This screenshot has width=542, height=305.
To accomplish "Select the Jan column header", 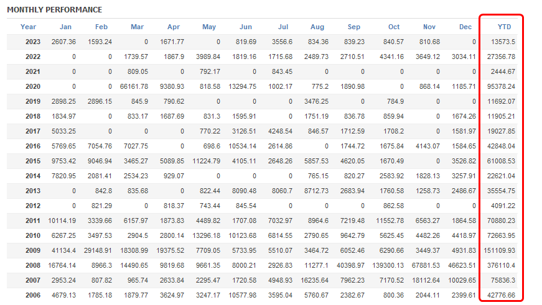I will [65, 27].
